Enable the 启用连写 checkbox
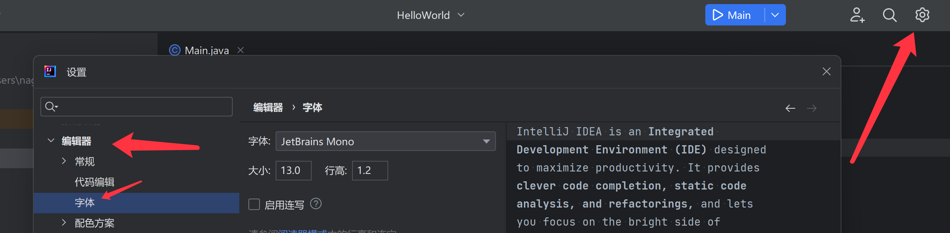 coord(254,204)
